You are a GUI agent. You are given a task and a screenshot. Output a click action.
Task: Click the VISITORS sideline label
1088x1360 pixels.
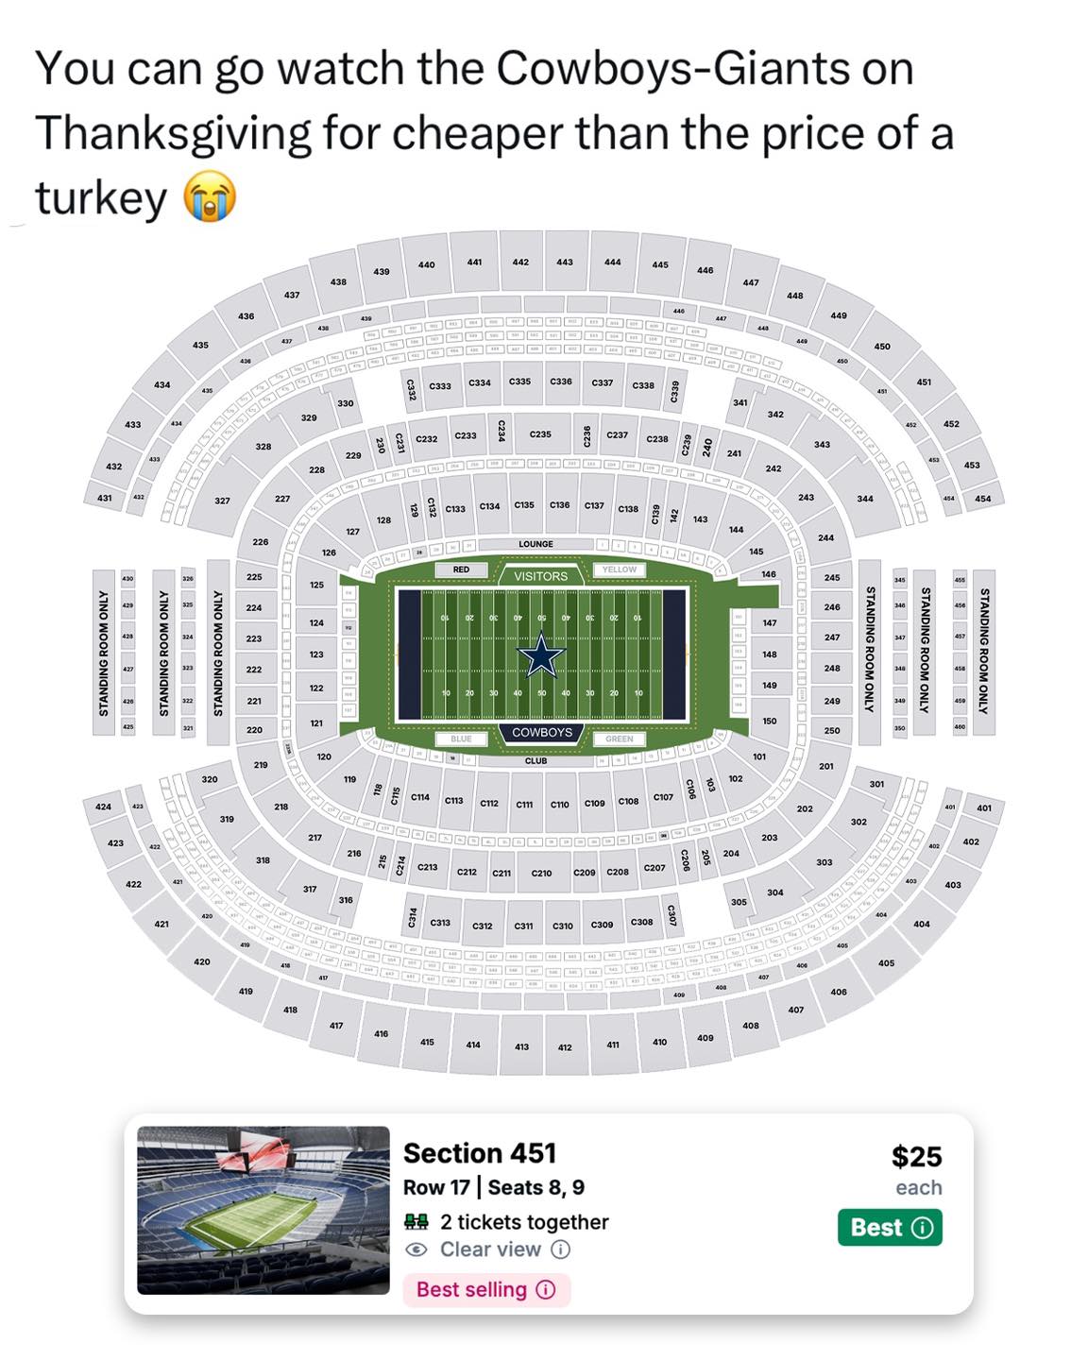tap(541, 576)
